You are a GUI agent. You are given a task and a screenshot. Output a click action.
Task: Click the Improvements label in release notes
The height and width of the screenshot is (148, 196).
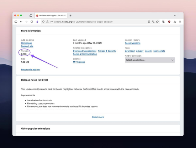28,95
